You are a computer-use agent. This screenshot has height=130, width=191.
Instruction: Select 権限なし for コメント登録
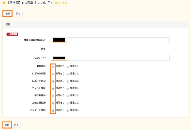pyautogui.click(x=68, y=88)
